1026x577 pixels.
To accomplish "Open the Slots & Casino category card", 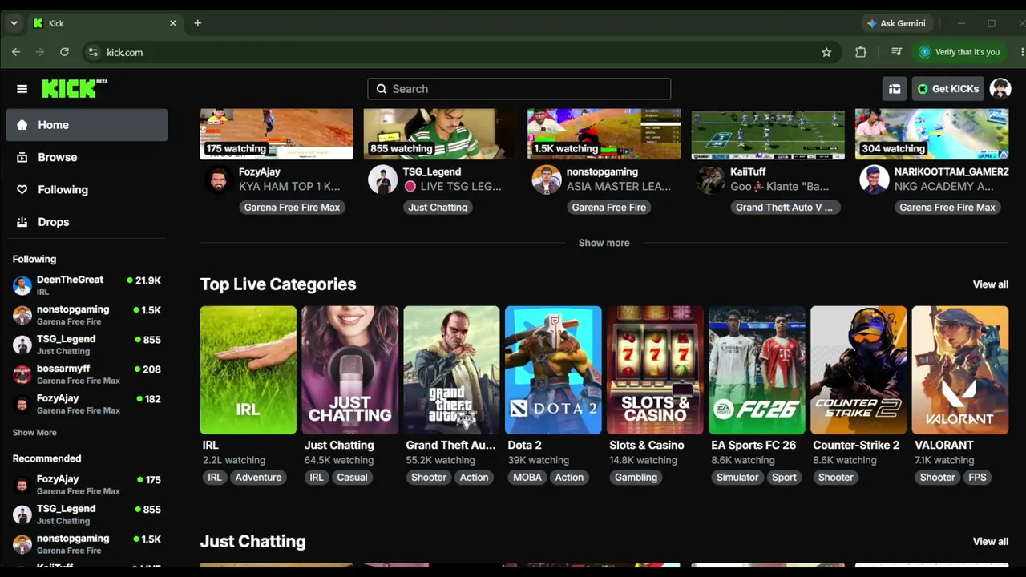I will pos(655,370).
